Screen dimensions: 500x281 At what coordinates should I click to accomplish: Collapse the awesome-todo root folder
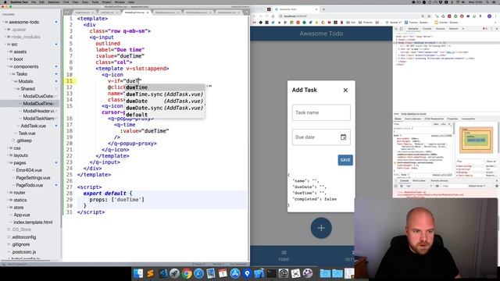pyautogui.click(x=3, y=22)
